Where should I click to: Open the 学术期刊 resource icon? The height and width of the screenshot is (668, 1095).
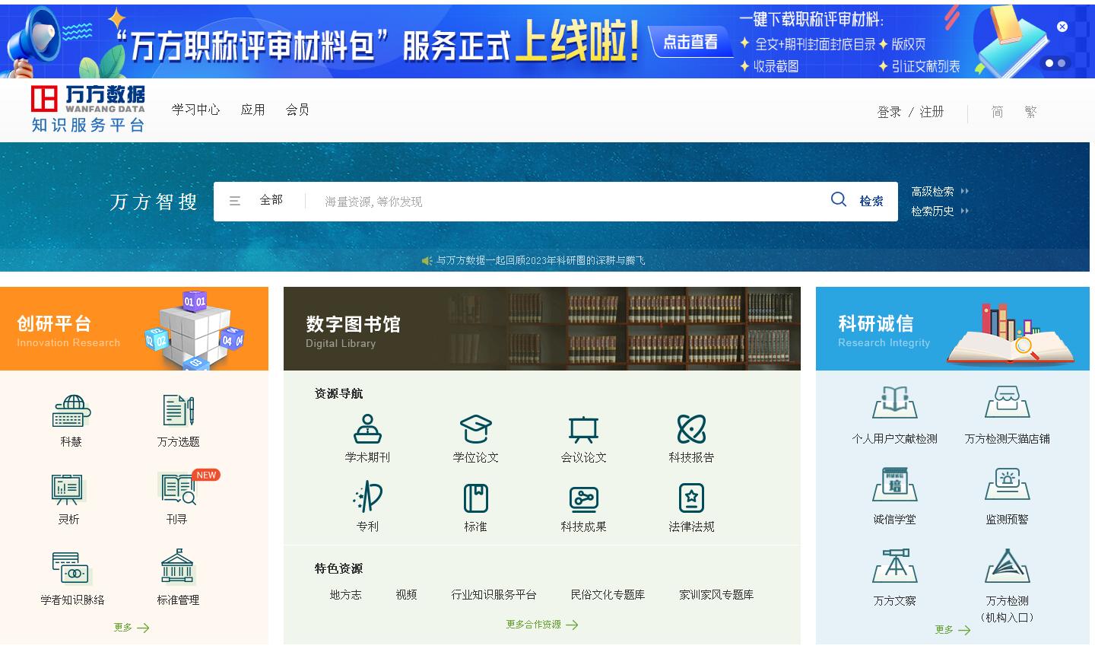click(x=367, y=429)
